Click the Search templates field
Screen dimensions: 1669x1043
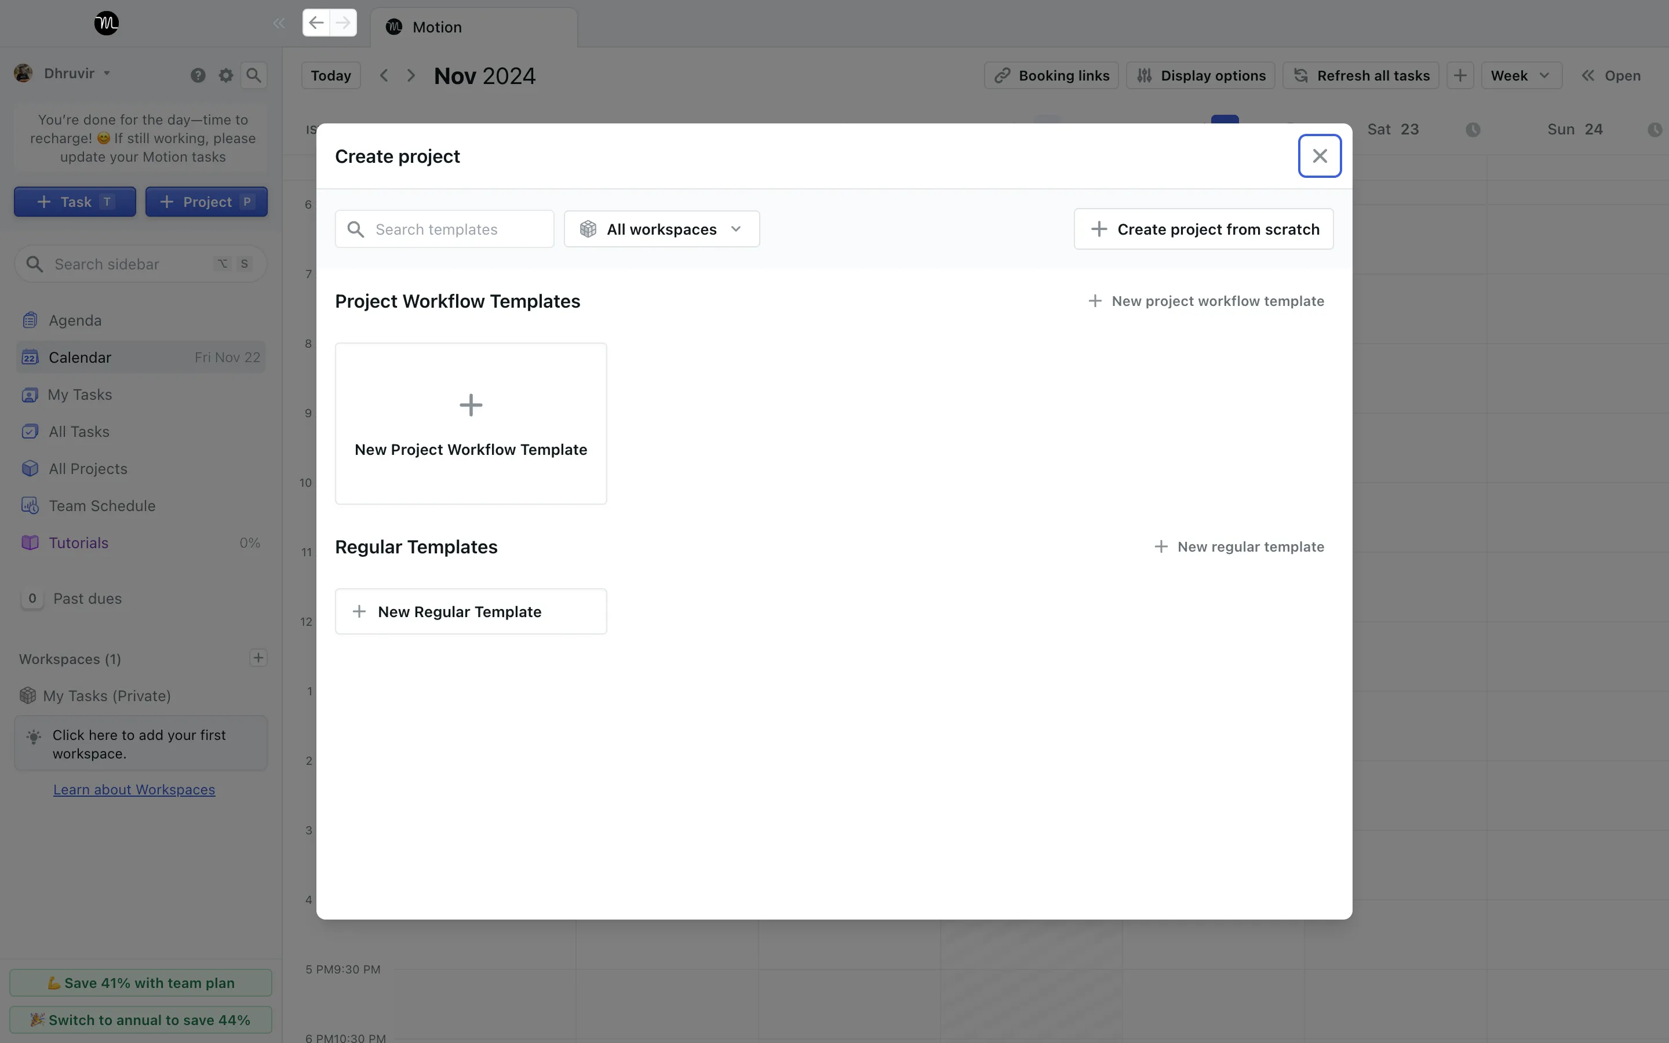tap(444, 229)
